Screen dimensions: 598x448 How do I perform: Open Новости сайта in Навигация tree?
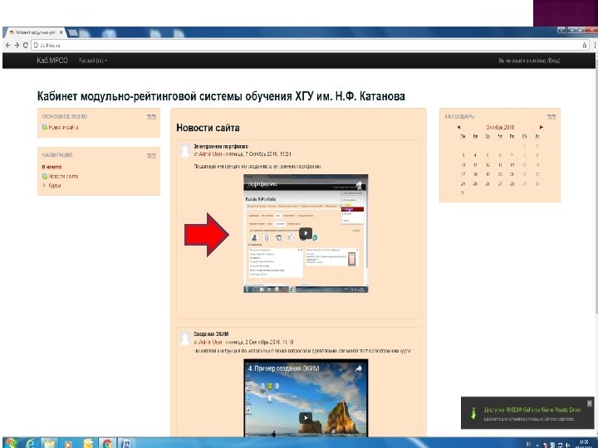point(63,176)
